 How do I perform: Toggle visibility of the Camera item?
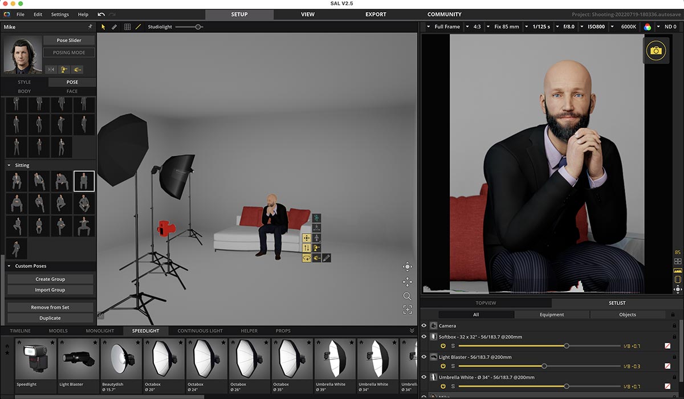click(x=424, y=326)
